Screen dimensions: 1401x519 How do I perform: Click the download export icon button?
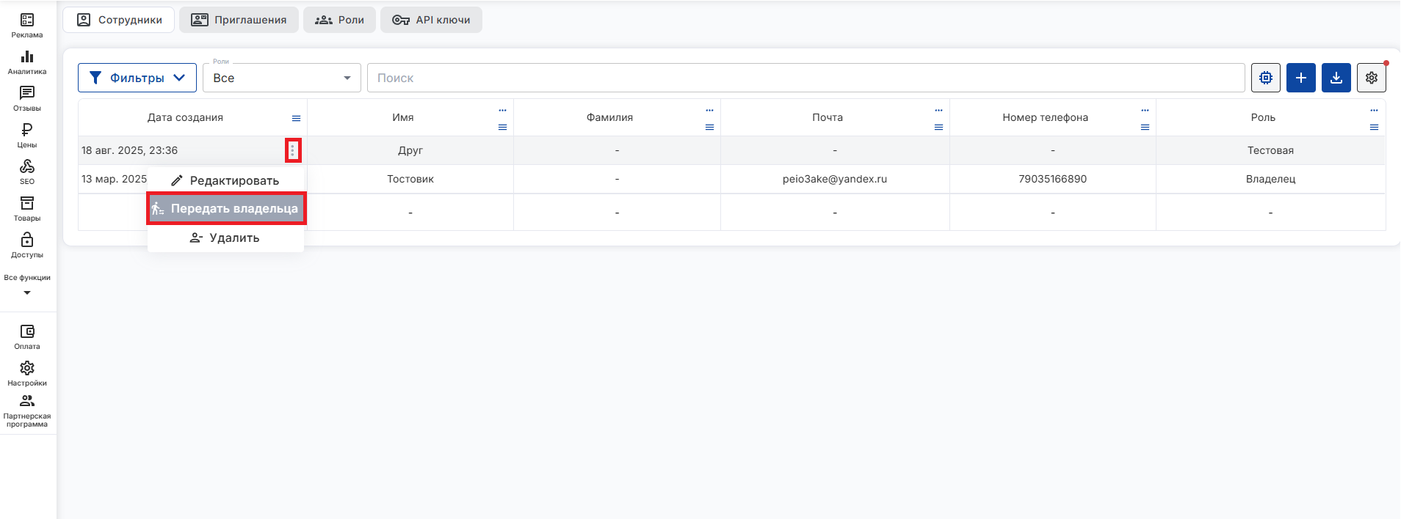pos(1336,78)
